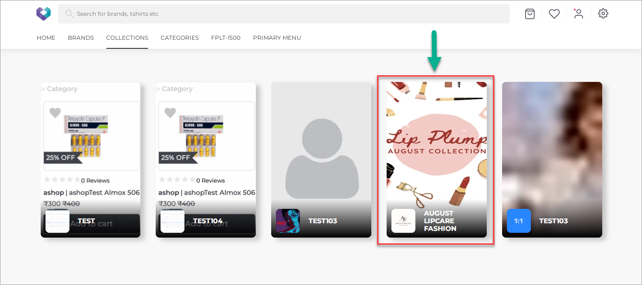Click the ":- Category" label in the TEST card
Viewport: 642px width, 285px height.
pos(59,89)
